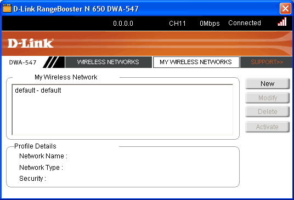The image size is (294, 200).
Task: Click the Modify button
Action: pos(267,98)
